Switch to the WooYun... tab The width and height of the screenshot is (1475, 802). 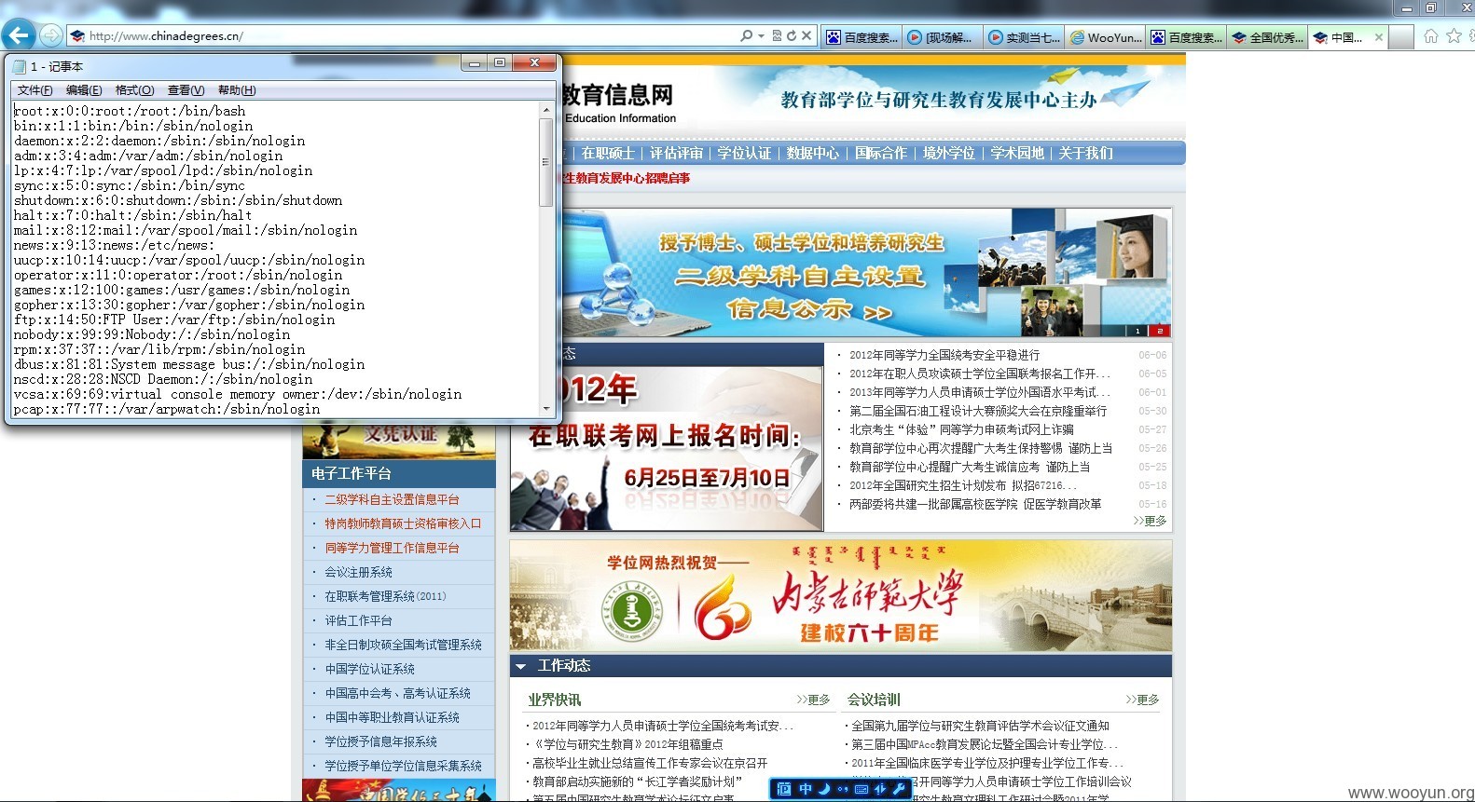click(1104, 37)
